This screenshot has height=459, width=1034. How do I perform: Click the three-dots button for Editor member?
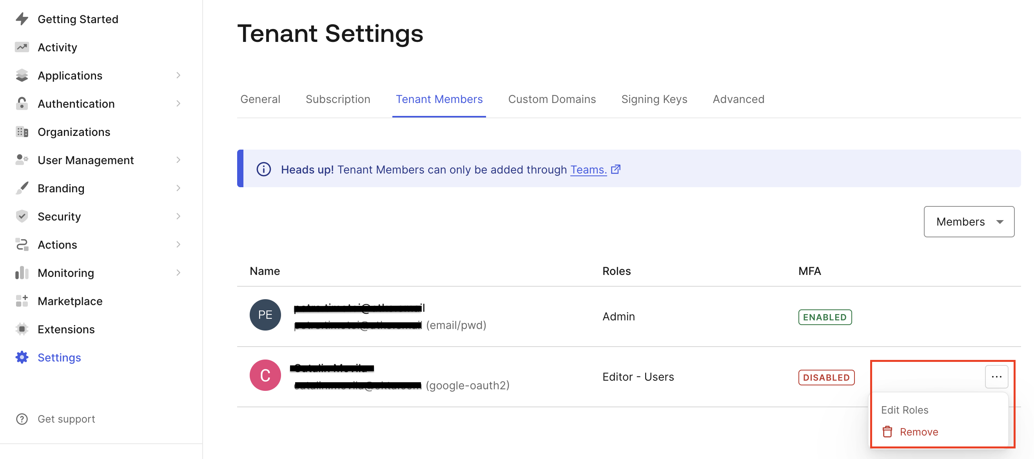[x=997, y=377]
